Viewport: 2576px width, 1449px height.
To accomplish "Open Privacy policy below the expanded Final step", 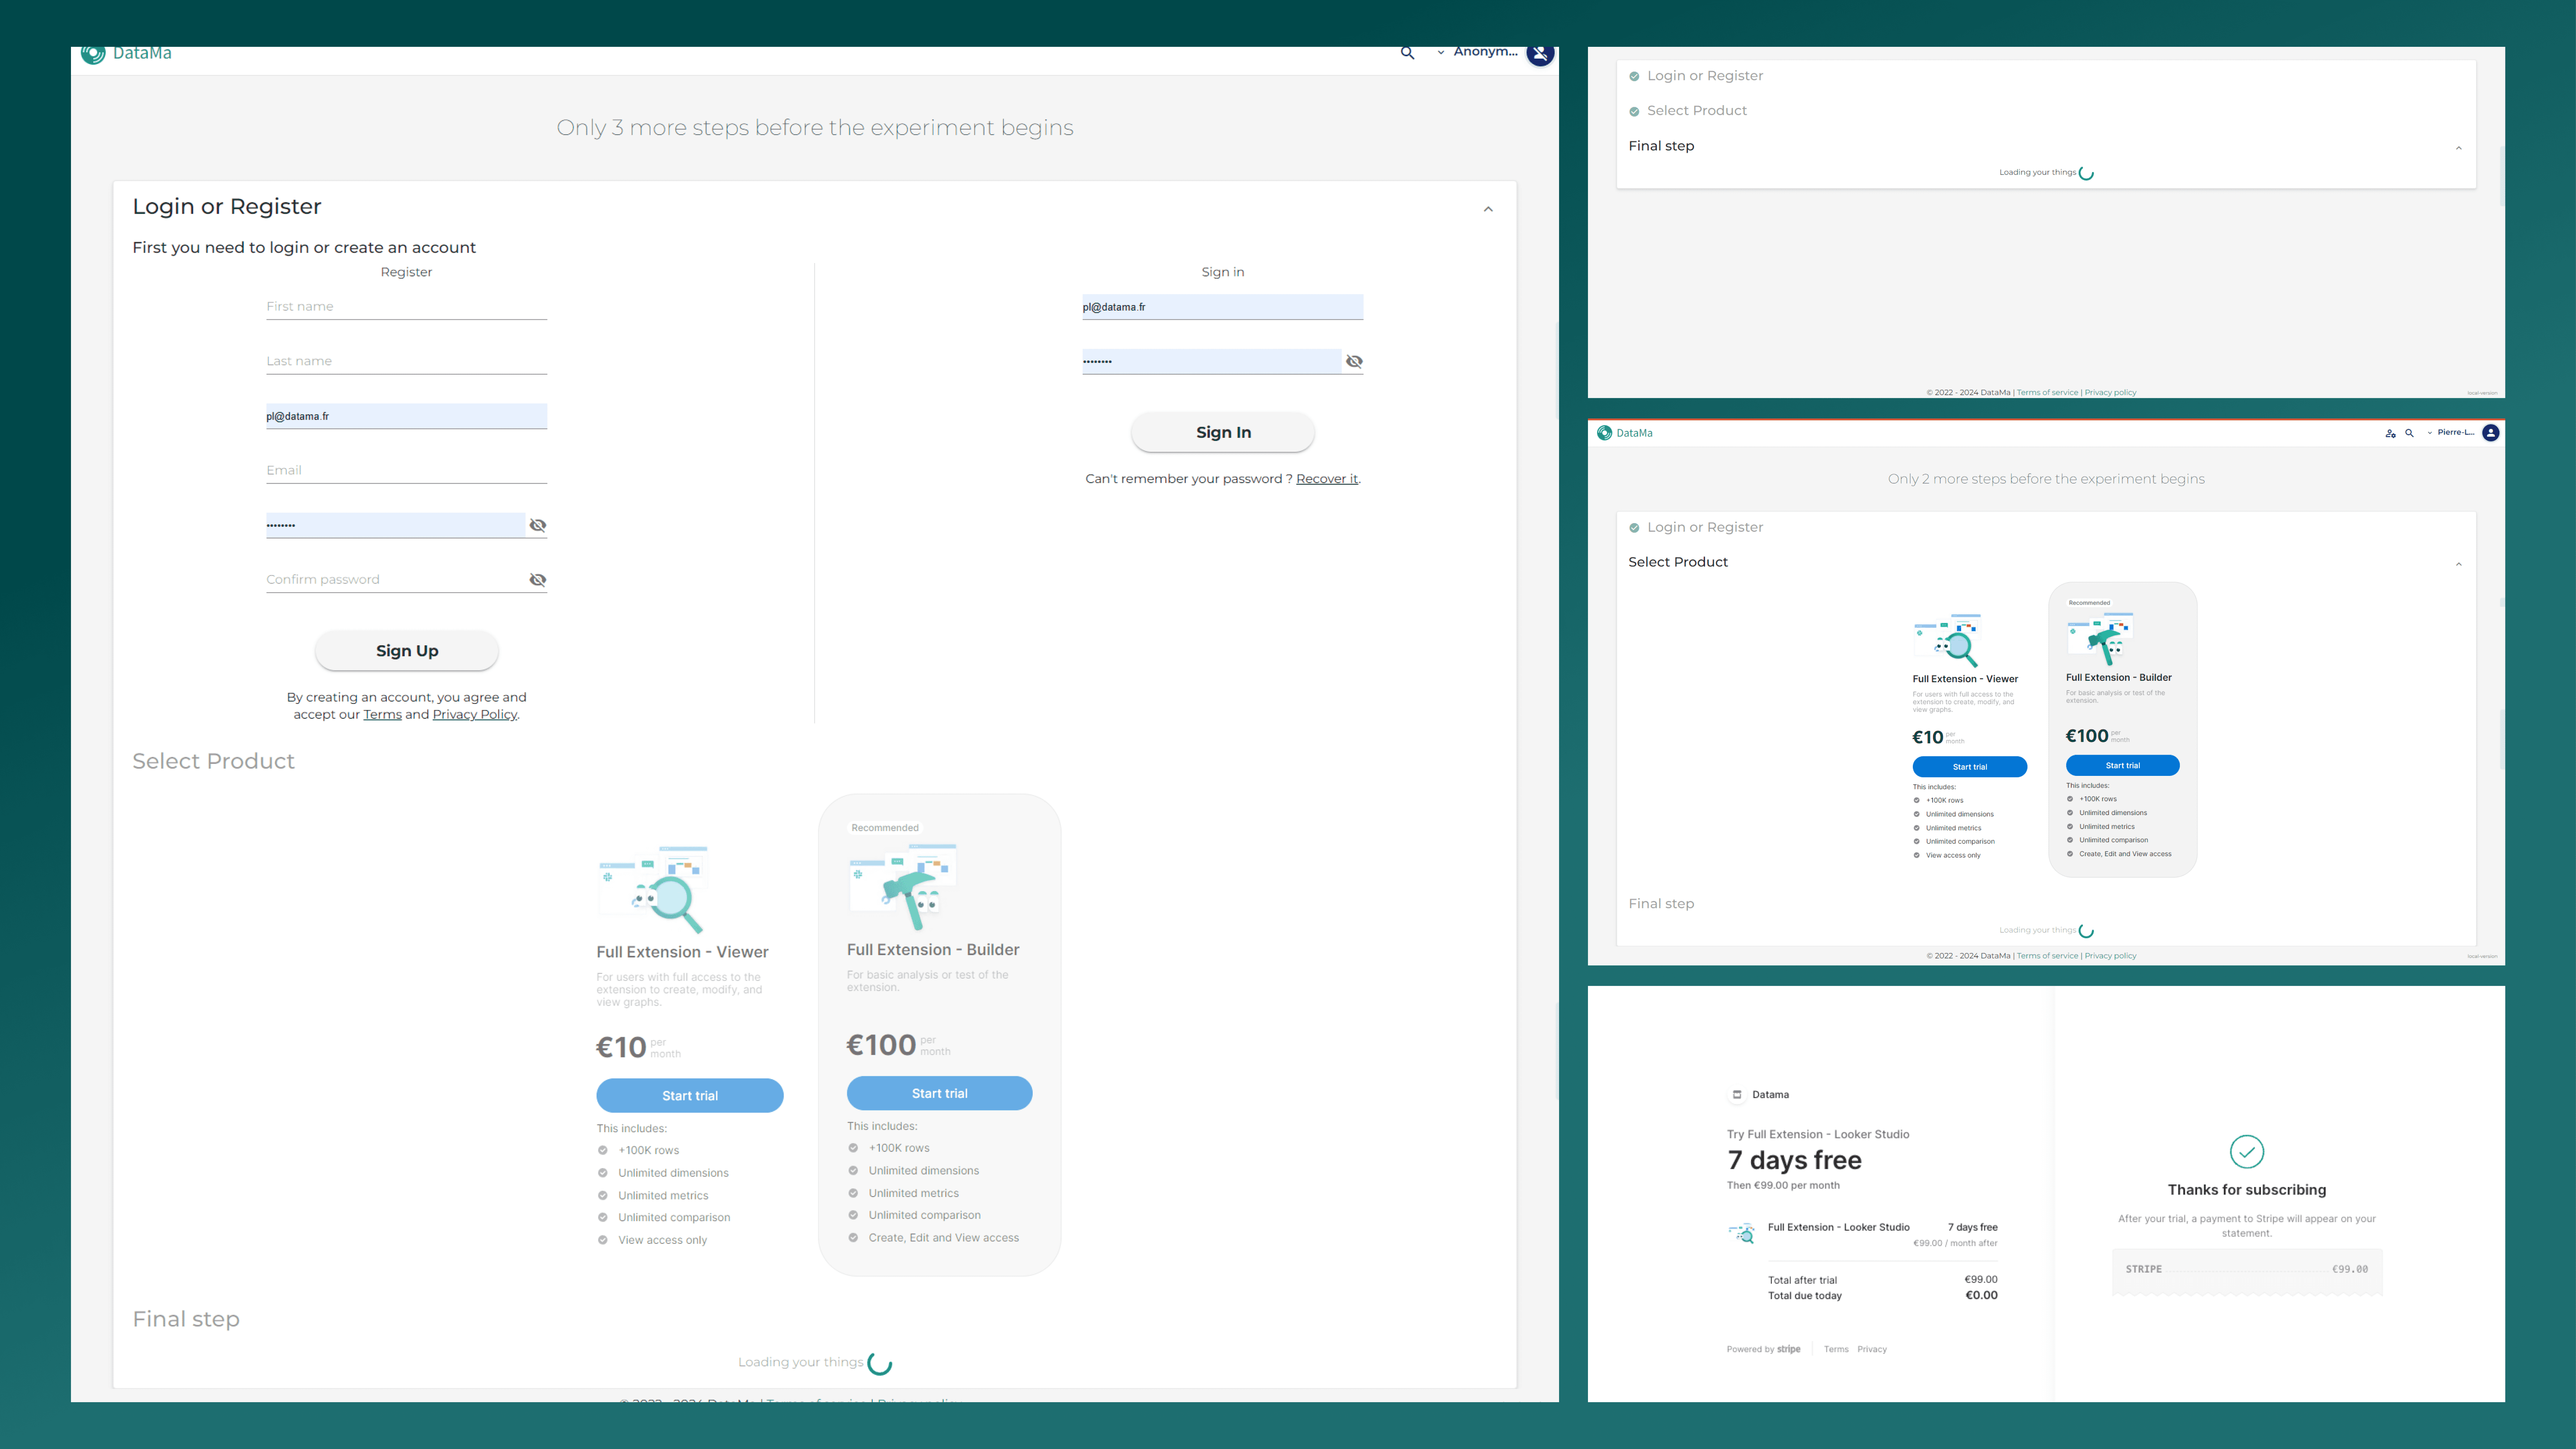I will (x=2110, y=393).
